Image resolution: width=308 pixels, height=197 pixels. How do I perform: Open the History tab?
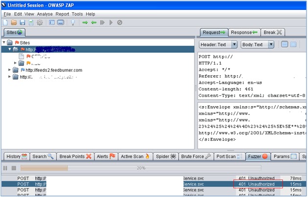[x=17, y=156]
